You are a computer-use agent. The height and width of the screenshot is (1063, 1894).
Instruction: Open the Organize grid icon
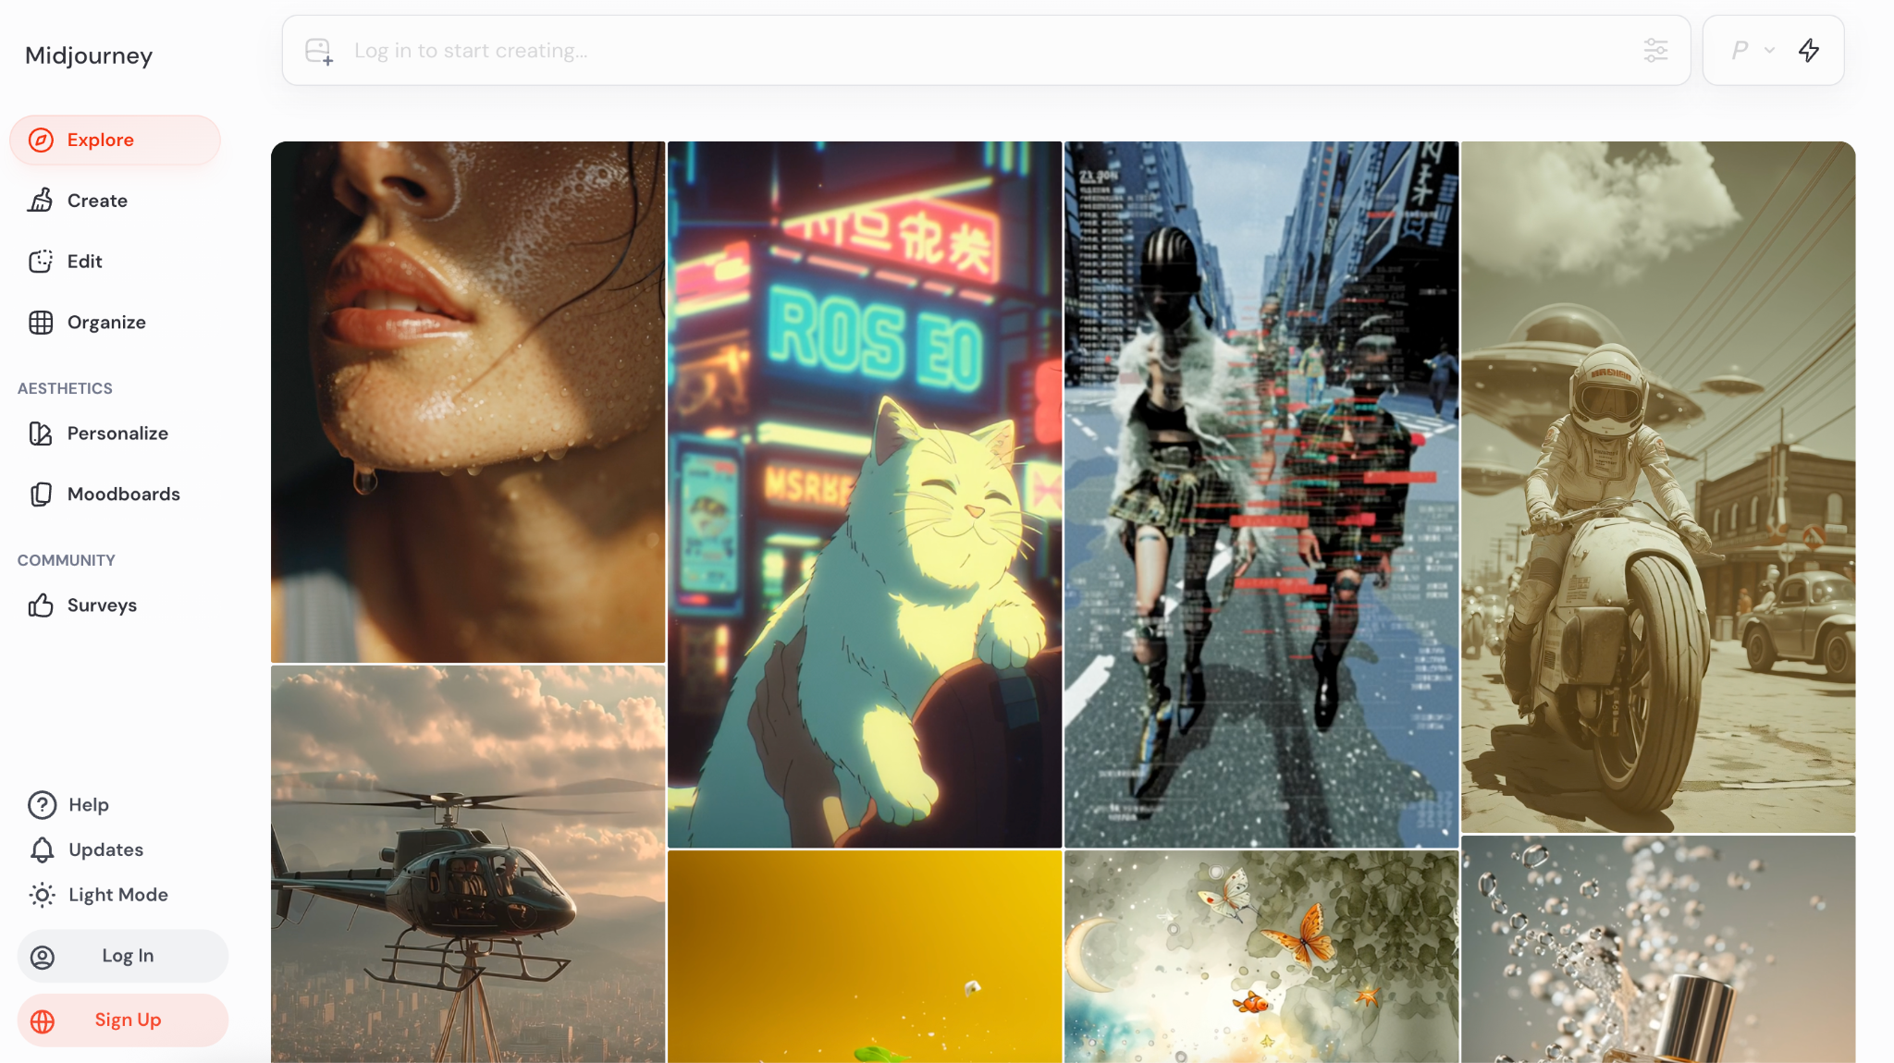pos(41,323)
